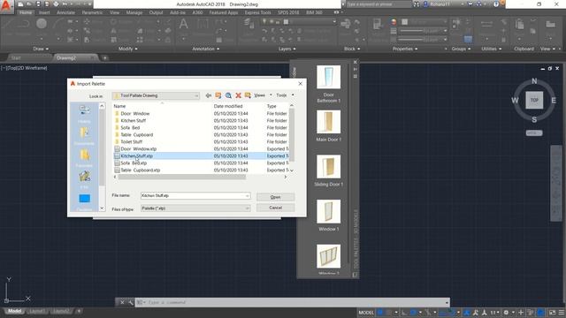Image resolution: width=566 pixels, height=318 pixels.
Task: Toggle snap mode in status bar
Action: click(x=389, y=312)
